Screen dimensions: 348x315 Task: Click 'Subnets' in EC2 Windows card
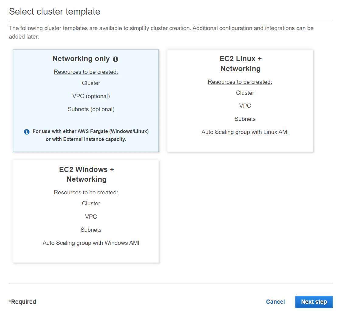[91, 230]
